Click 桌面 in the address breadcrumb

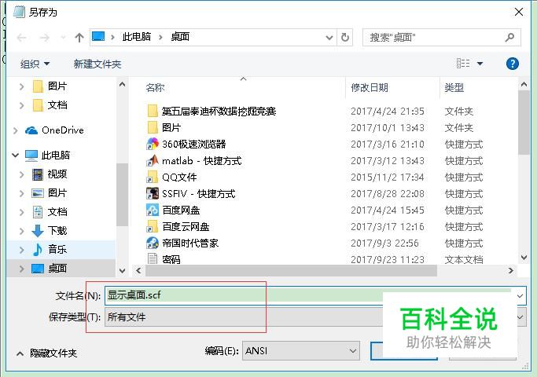[180, 37]
